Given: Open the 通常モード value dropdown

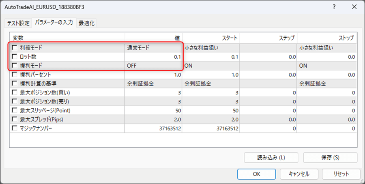Looking at the screenshot, I should pyautogui.click(x=153, y=48).
